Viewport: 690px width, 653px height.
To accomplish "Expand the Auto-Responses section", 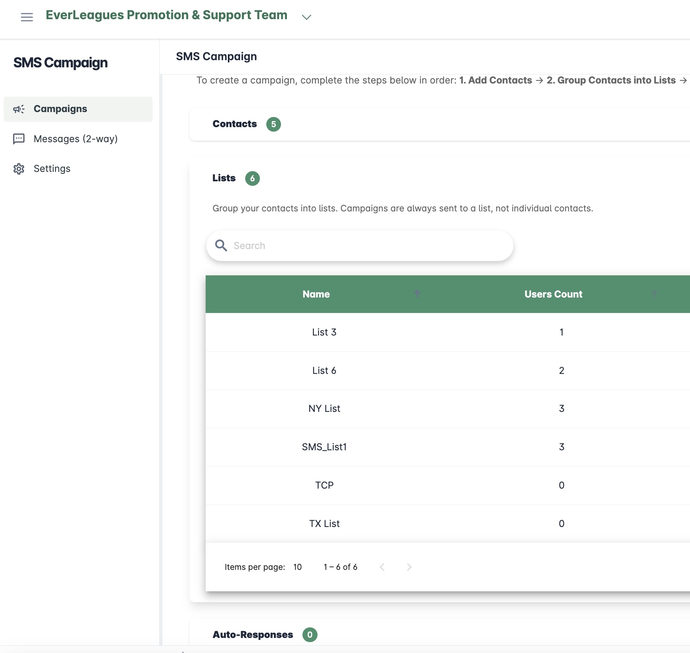I will click(x=253, y=635).
